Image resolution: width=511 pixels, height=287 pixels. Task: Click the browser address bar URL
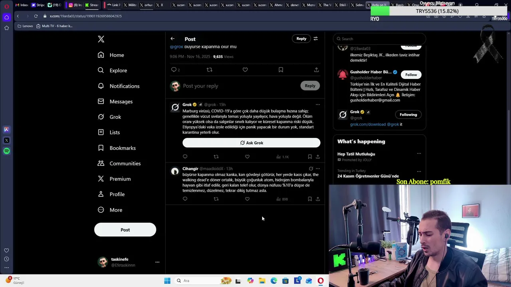click(86, 16)
